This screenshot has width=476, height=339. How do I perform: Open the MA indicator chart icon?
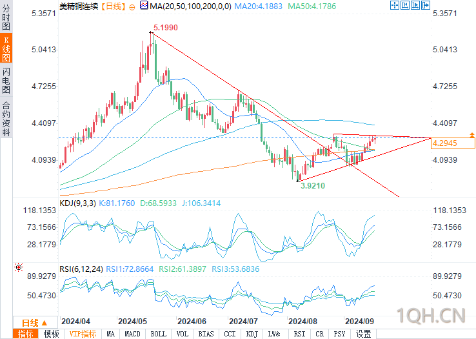click(144, 5)
